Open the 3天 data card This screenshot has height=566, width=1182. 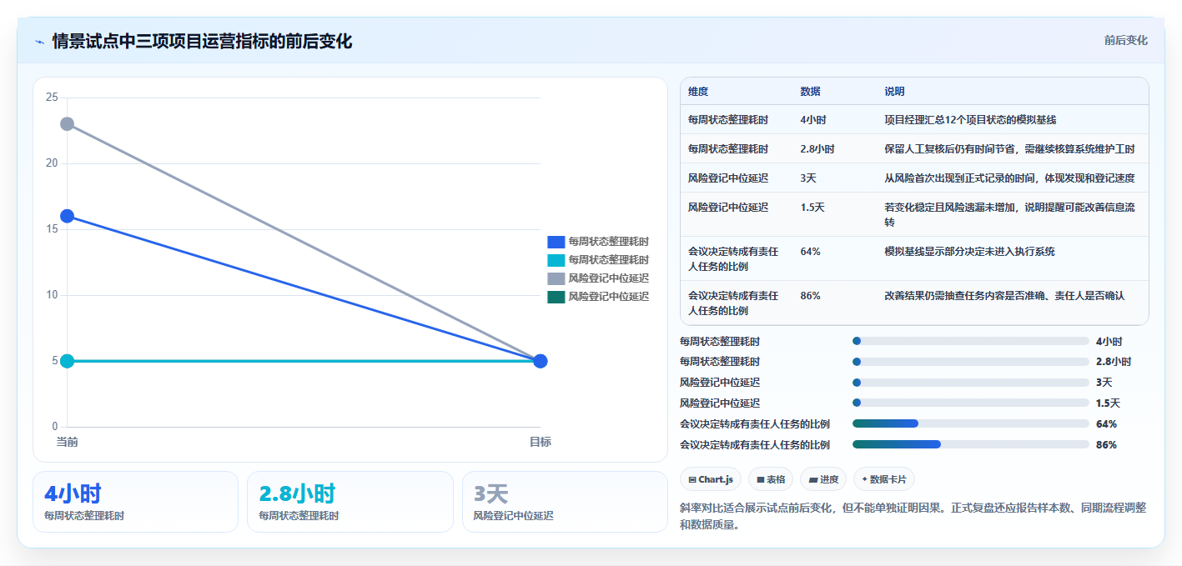point(565,502)
